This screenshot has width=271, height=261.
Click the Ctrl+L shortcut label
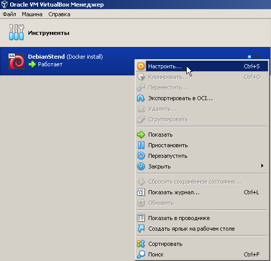pyautogui.click(x=251, y=192)
